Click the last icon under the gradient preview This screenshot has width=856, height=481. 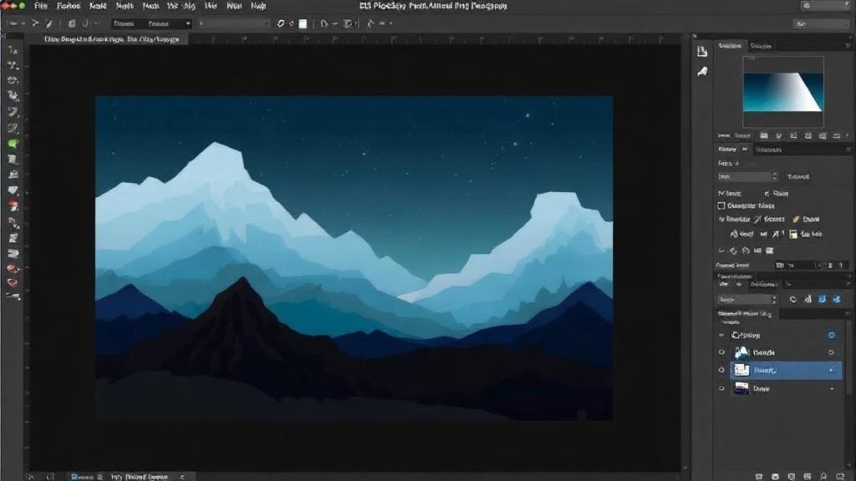pyautogui.click(x=836, y=136)
